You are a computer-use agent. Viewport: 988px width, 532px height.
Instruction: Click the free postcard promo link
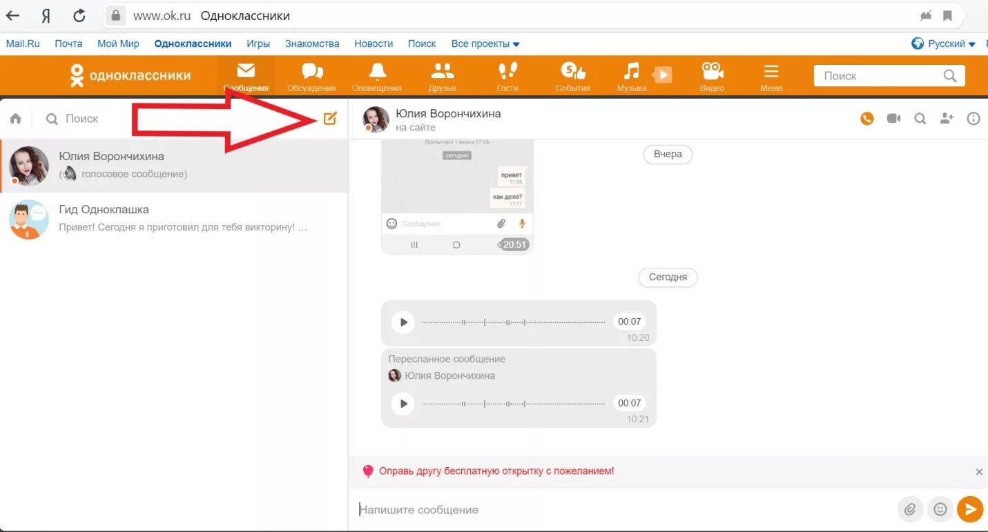[x=496, y=471]
